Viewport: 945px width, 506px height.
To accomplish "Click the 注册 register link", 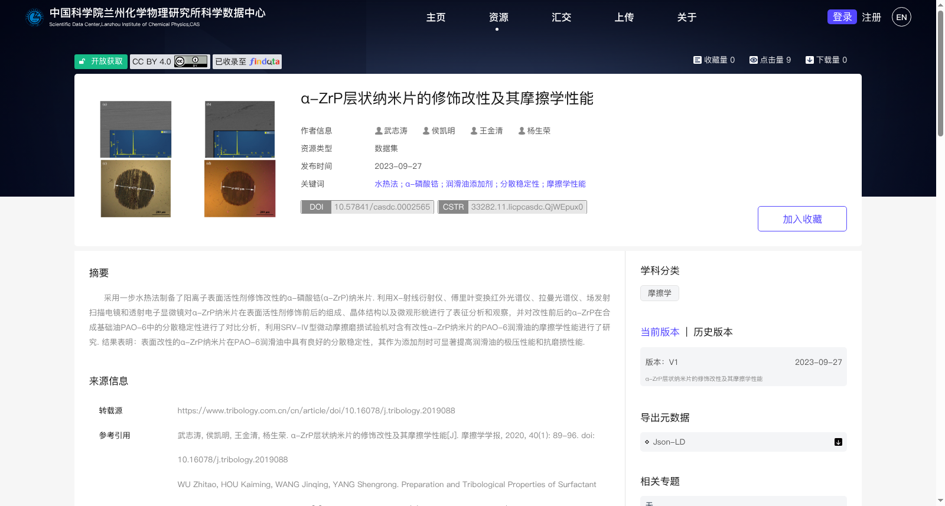I will tap(871, 18).
